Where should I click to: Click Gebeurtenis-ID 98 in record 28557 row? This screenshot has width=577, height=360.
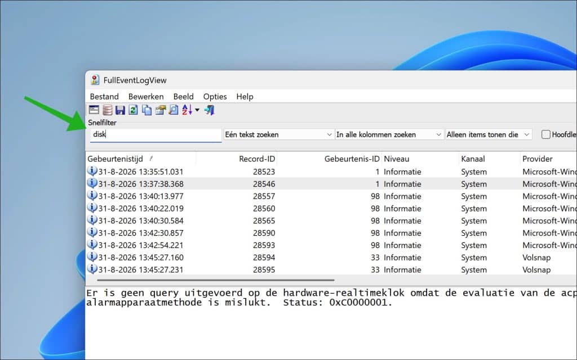[375, 196]
